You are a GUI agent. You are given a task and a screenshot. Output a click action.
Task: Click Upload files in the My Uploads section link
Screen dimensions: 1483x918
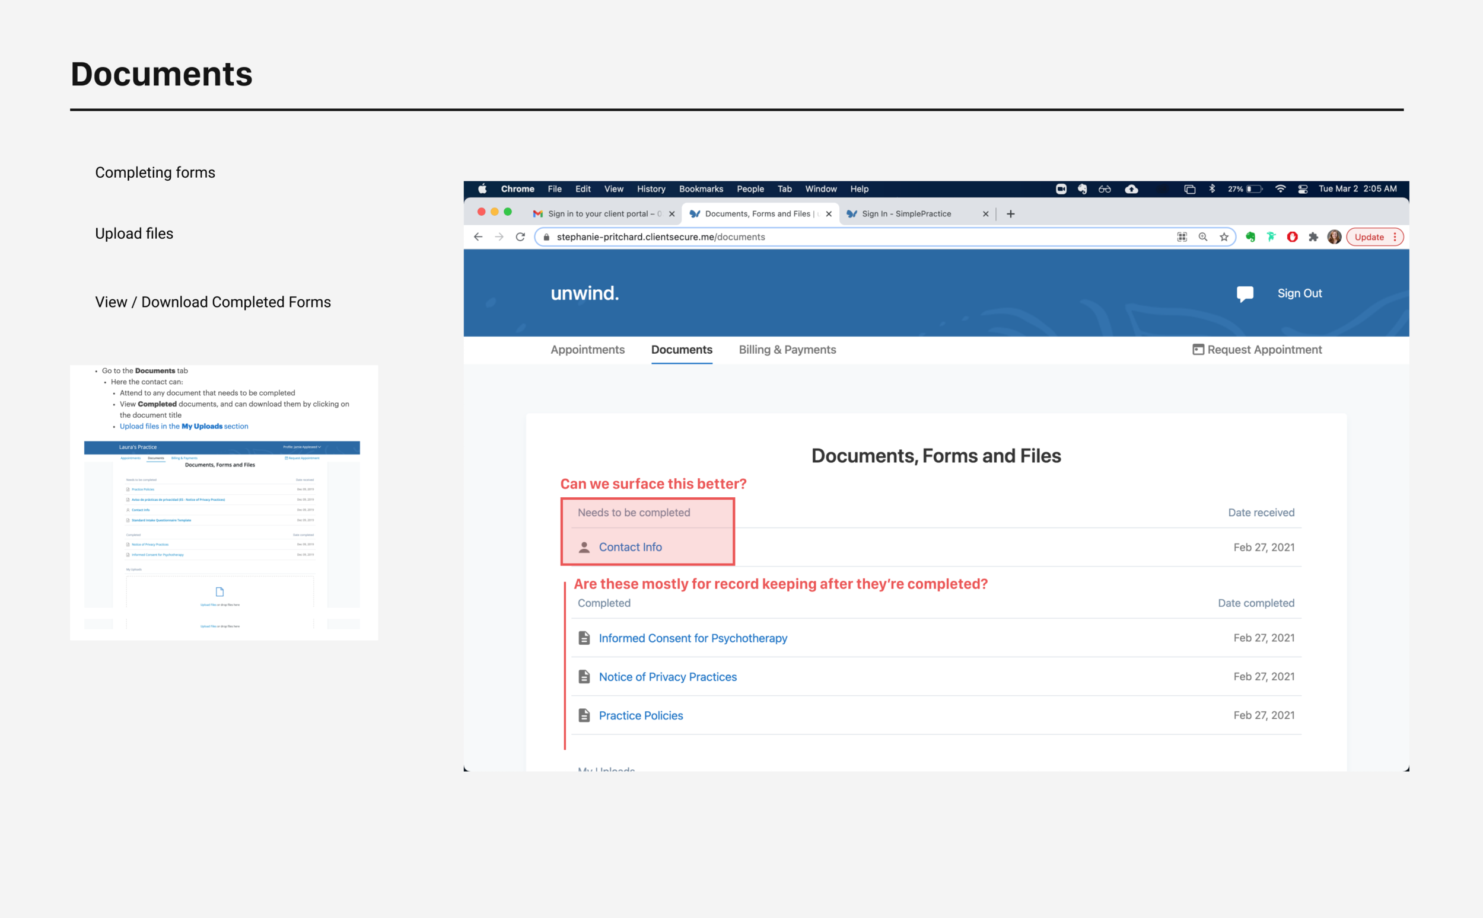coord(183,426)
